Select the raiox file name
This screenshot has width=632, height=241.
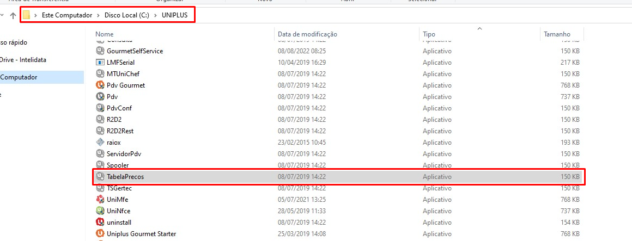pyautogui.click(x=114, y=142)
